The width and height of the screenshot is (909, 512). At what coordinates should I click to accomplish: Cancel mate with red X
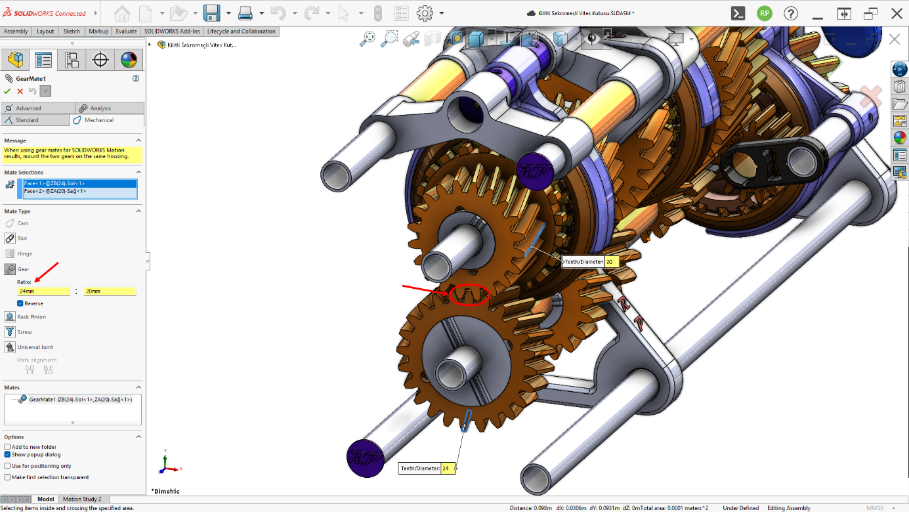point(20,91)
